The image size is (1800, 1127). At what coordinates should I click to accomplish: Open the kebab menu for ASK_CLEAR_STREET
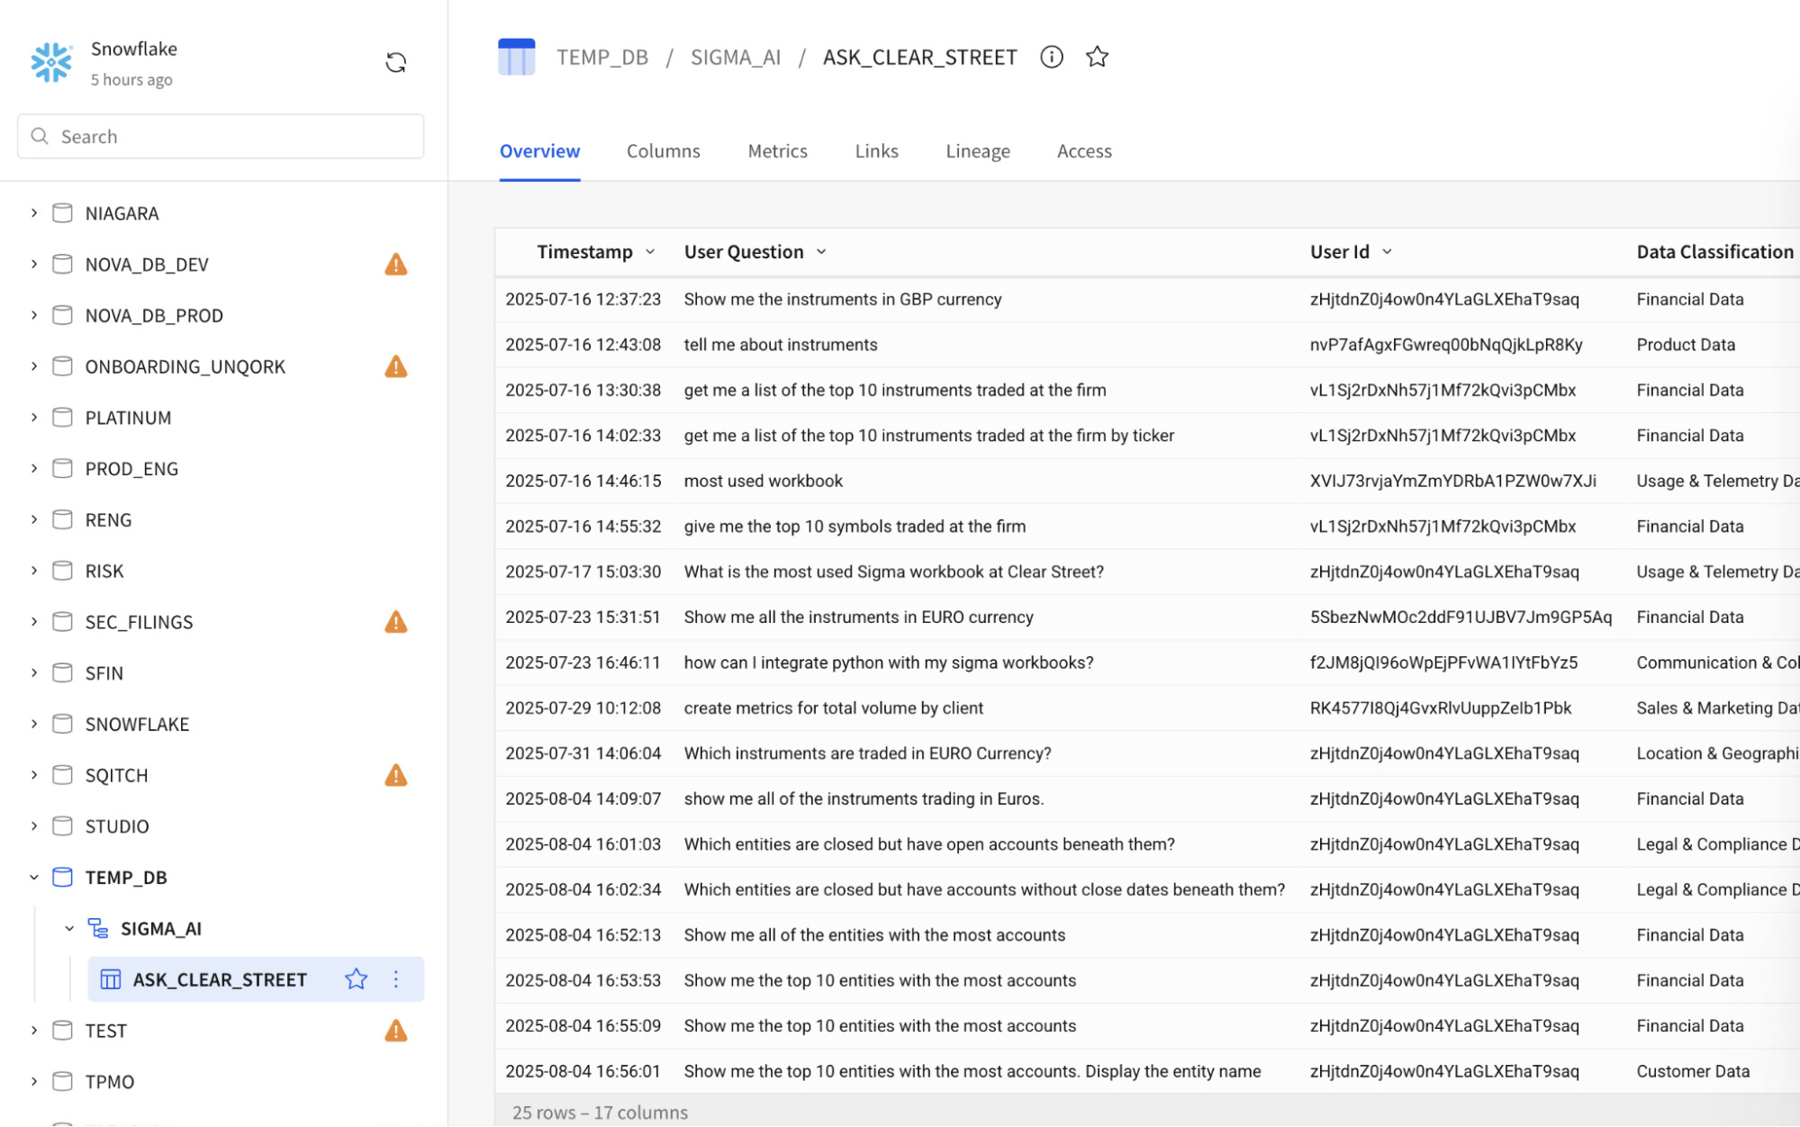(396, 979)
